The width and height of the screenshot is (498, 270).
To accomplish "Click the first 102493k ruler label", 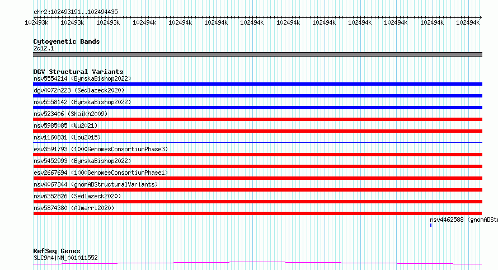I will click(36, 22).
